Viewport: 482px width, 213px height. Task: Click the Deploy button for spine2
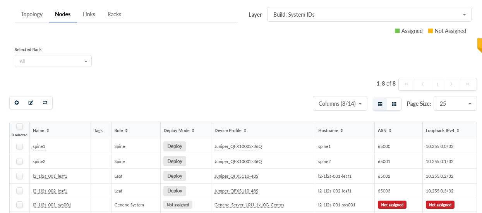[175, 161]
